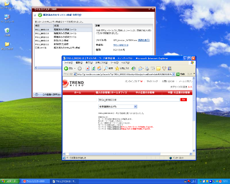Click the IE Mail envelope icon
Image resolution: width=230 pixels, height=184 pixels.
(140, 68)
